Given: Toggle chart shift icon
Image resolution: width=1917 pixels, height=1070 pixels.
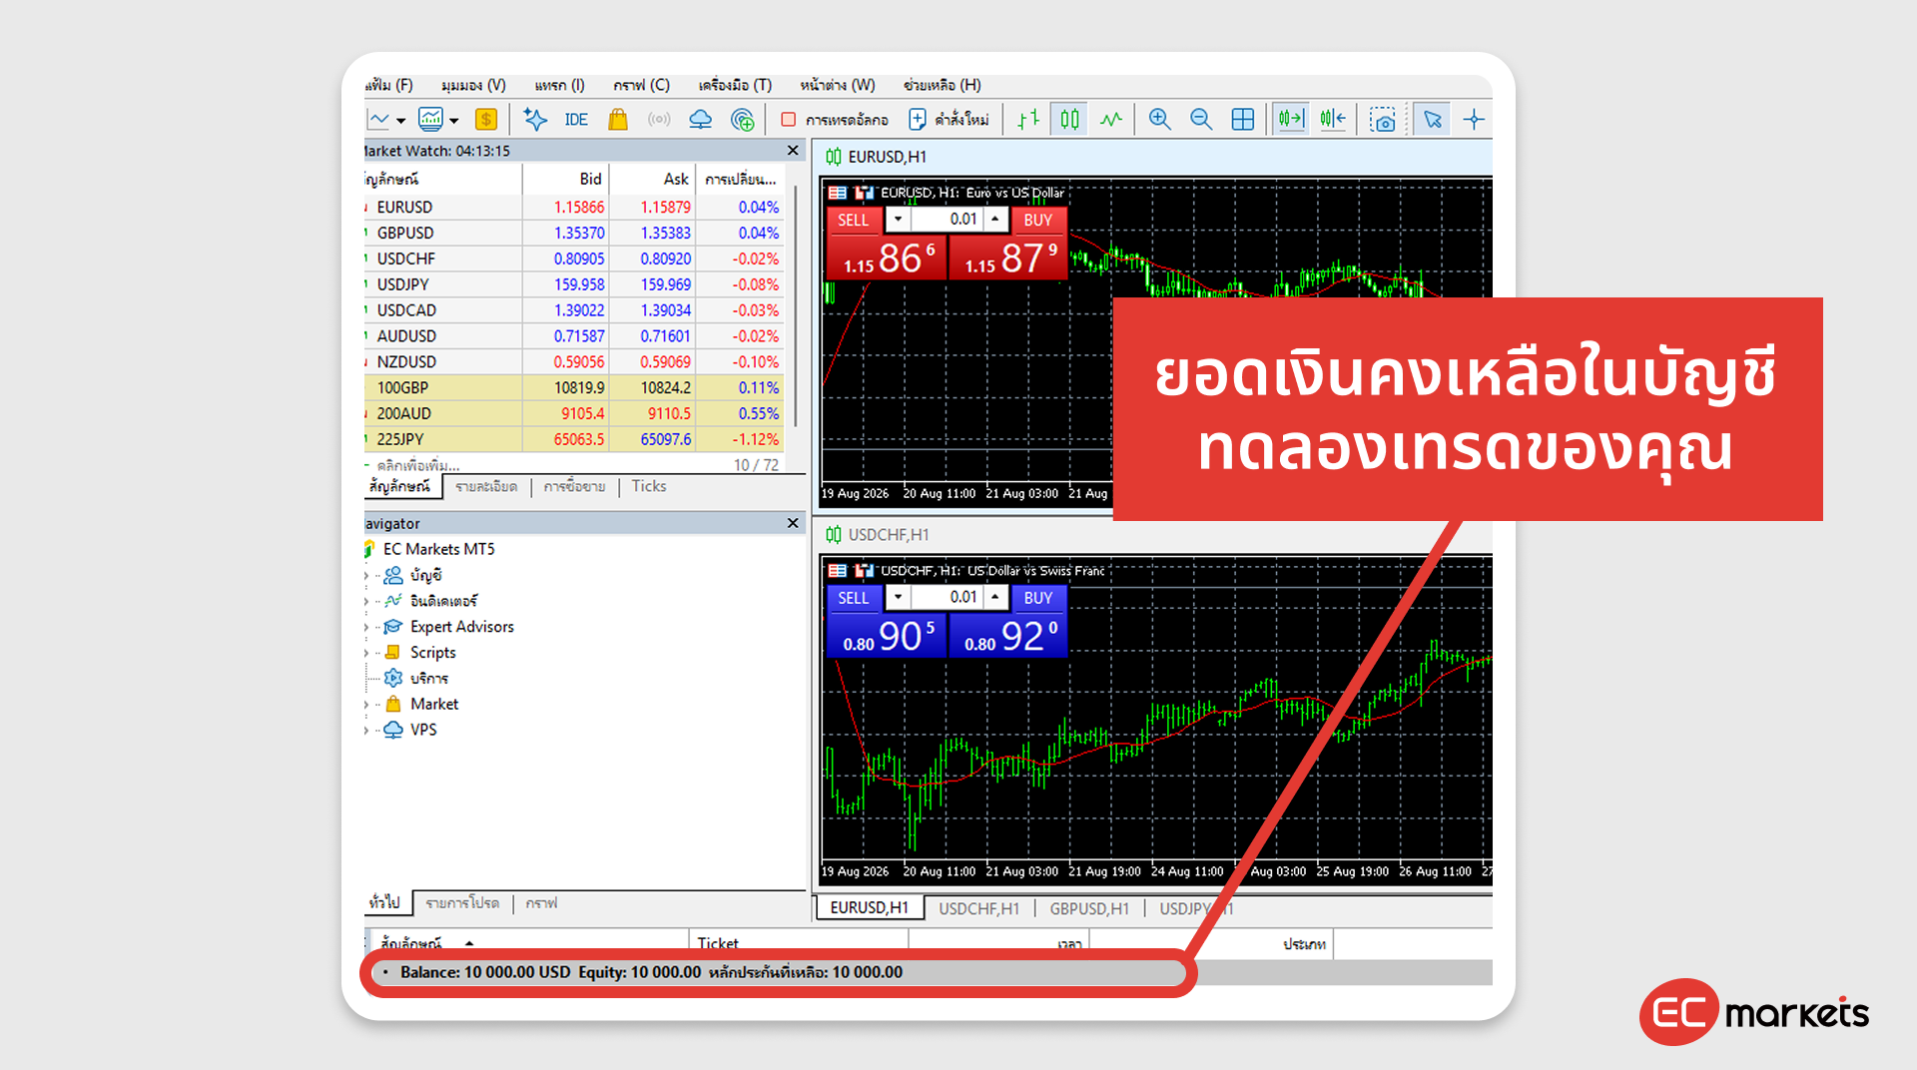Looking at the screenshot, I should tap(1333, 120).
